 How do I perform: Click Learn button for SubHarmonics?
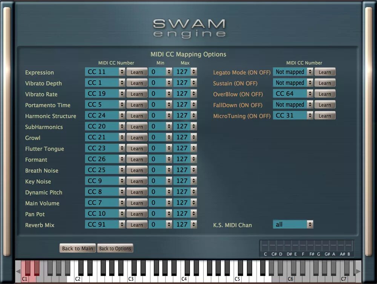coord(137,127)
